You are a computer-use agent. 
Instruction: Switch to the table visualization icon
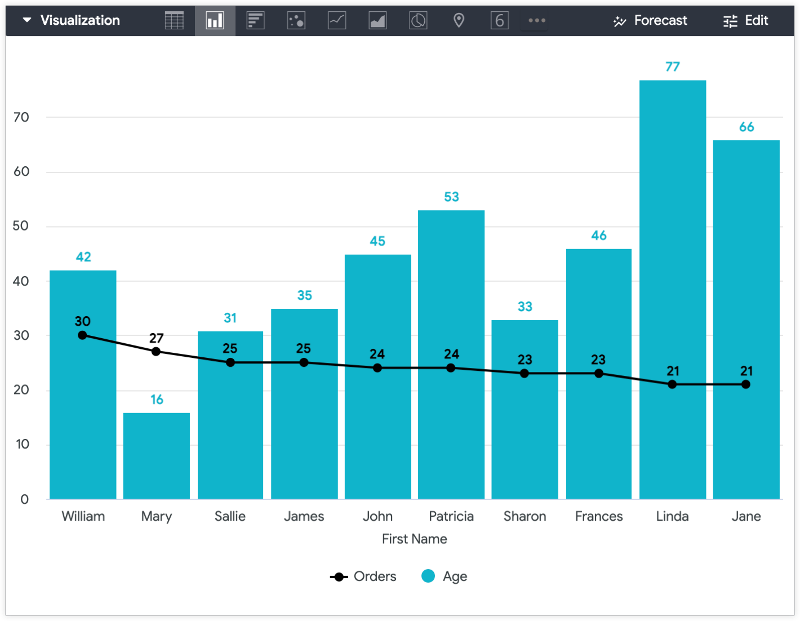(x=174, y=21)
